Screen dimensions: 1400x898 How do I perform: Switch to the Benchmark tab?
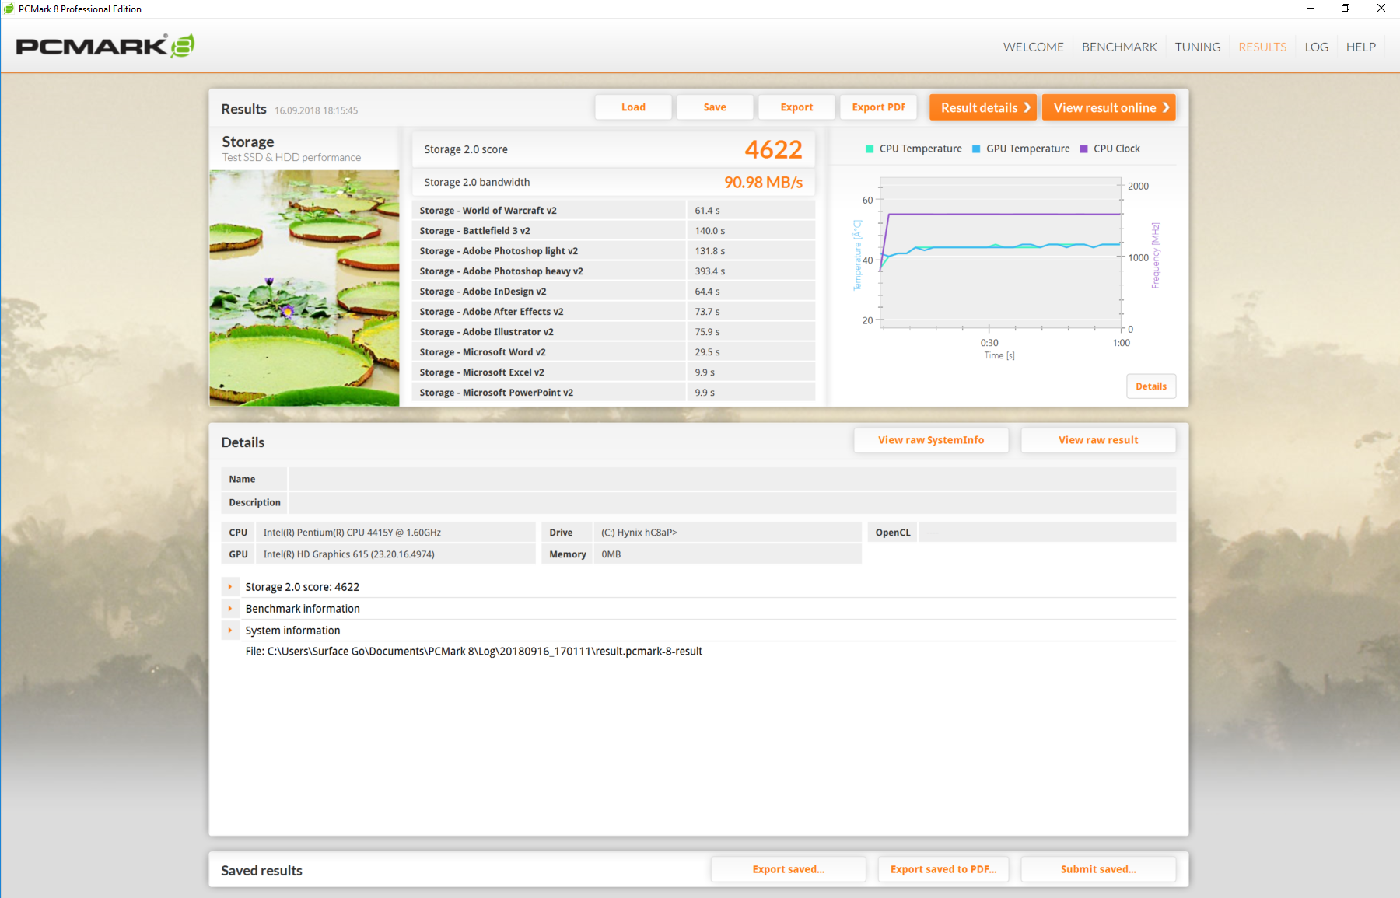[1119, 47]
